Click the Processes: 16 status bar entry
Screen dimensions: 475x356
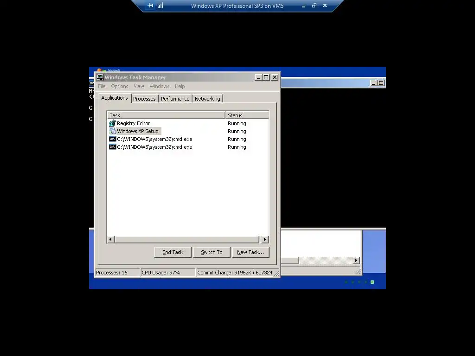pyautogui.click(x=117, y=273)
